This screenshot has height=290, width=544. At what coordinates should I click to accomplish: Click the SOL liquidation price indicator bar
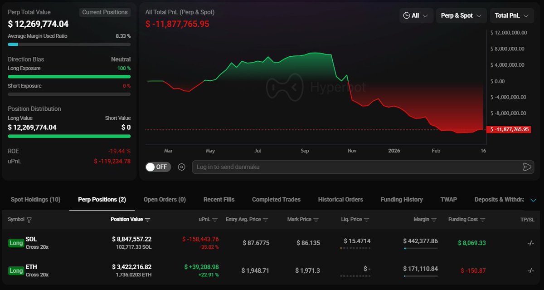pos(355,248)
